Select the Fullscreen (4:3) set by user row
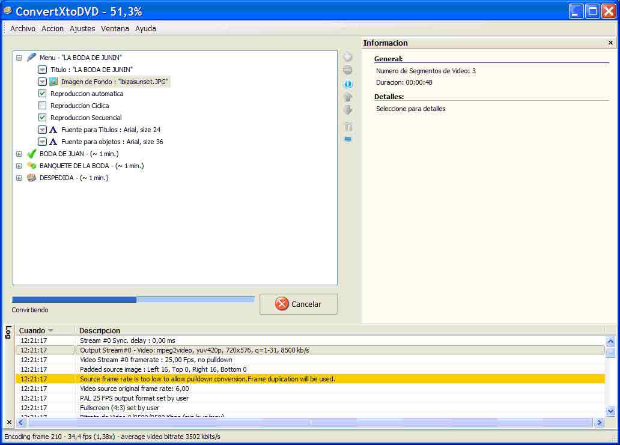The height and width of the screenshot is (445, 620). coord(310,408)
